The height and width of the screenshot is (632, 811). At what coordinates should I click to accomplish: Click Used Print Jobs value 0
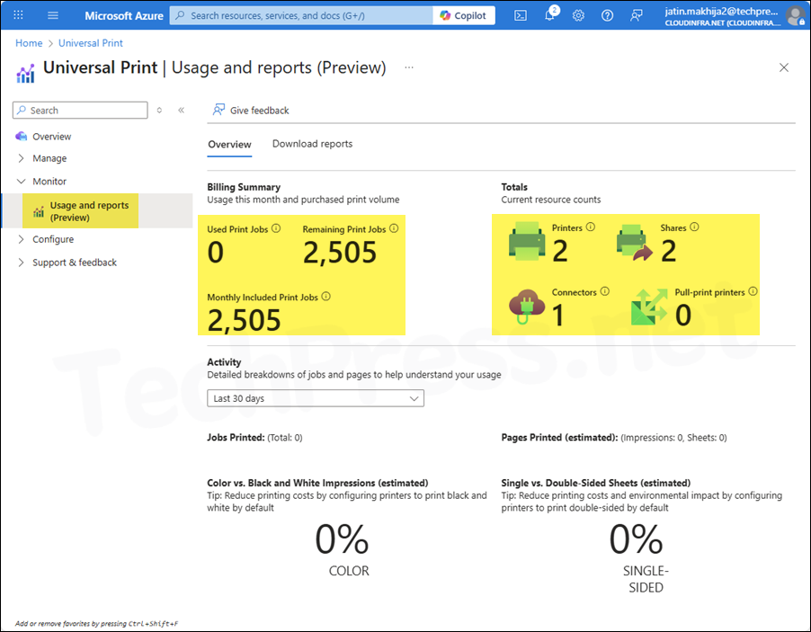pyautogui.click(x=216, y=253)
